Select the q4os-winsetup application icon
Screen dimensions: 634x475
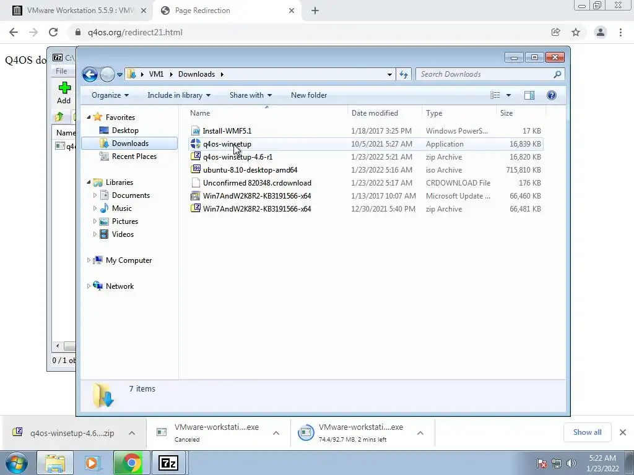pyautogui.click(x=196, y=143)
